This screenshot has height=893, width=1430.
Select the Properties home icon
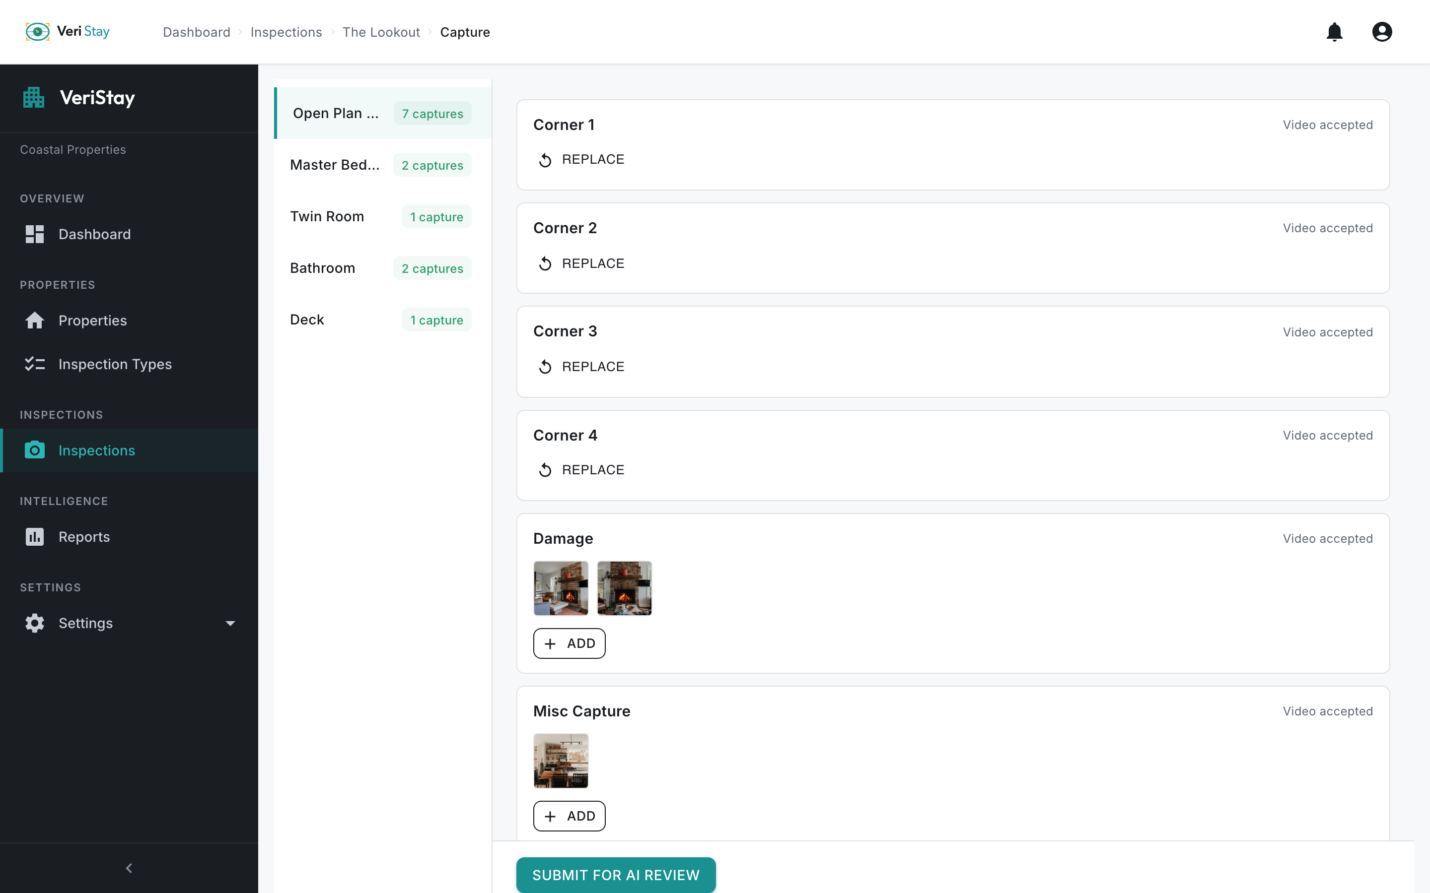(x=34, y=320)
